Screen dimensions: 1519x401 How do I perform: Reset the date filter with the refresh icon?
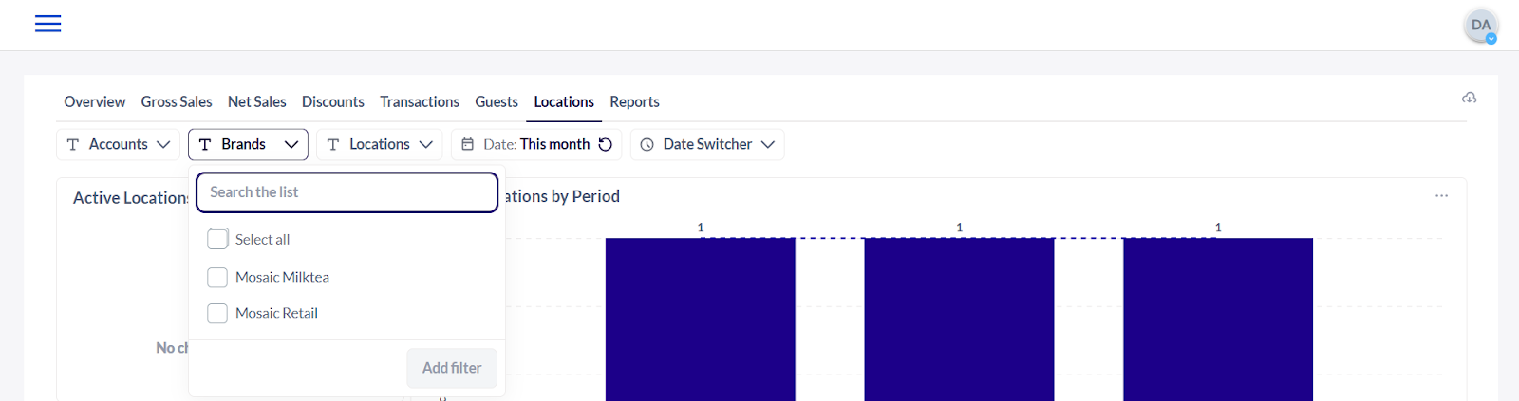pos(605,144)
